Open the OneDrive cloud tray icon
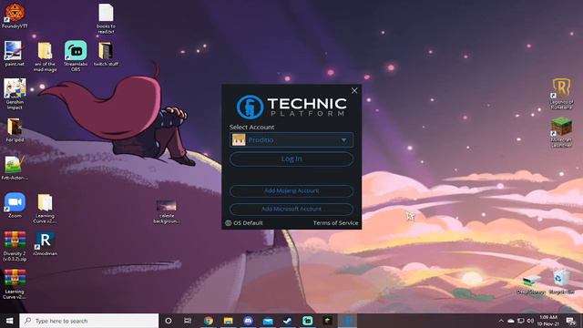The height and width of the screenshot is (328, 583). pyautogui.click(x=511, y=321)
